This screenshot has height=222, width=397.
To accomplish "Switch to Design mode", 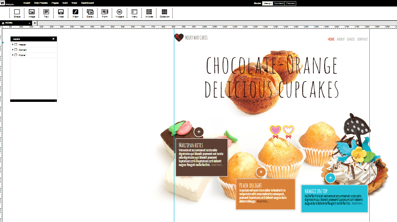I will pyautogui.click(x=267, y=3).
